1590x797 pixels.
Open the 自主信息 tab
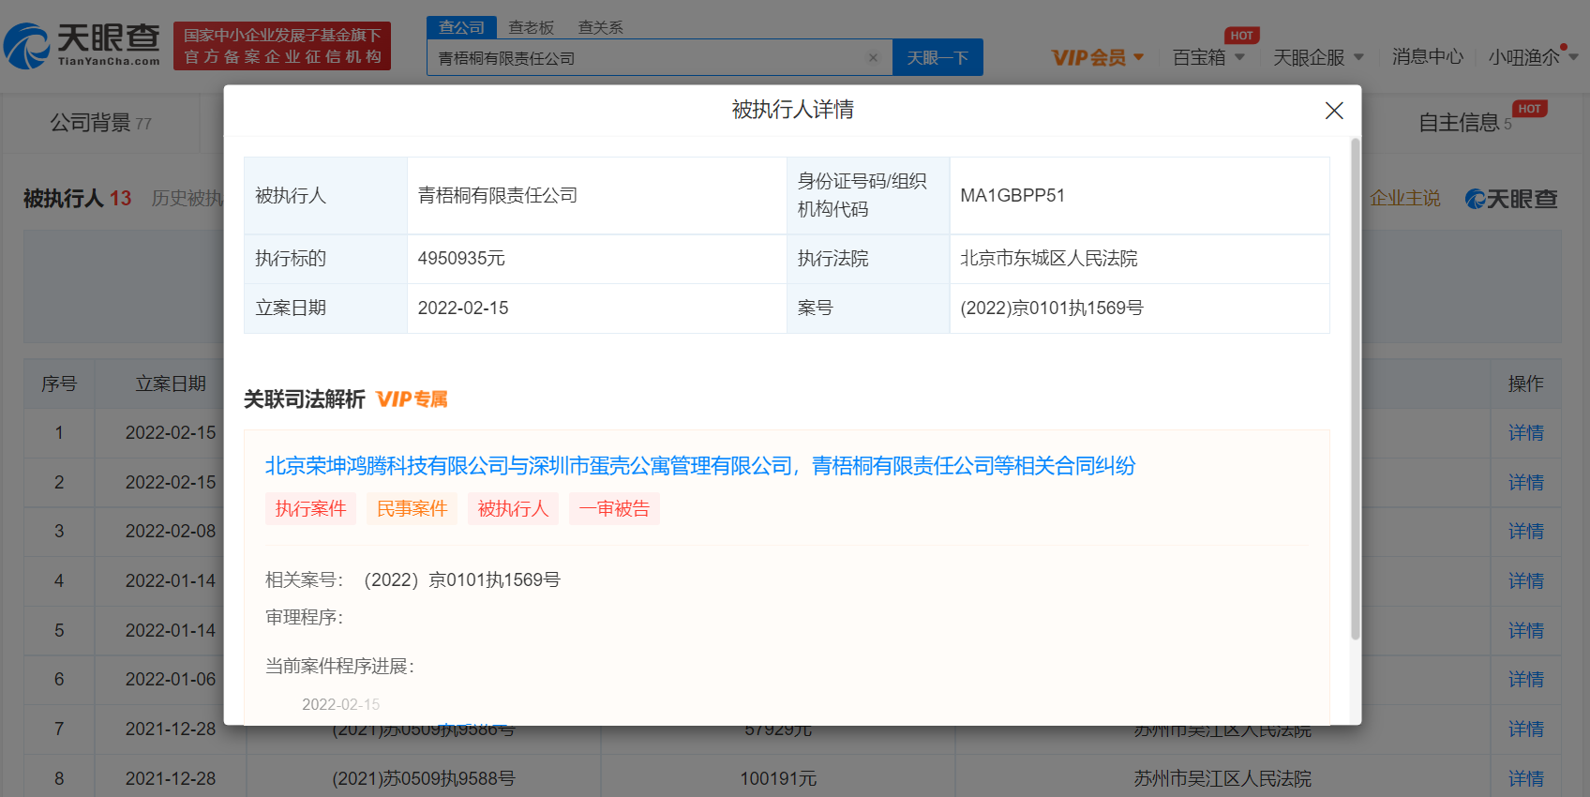pos(1465,123)
